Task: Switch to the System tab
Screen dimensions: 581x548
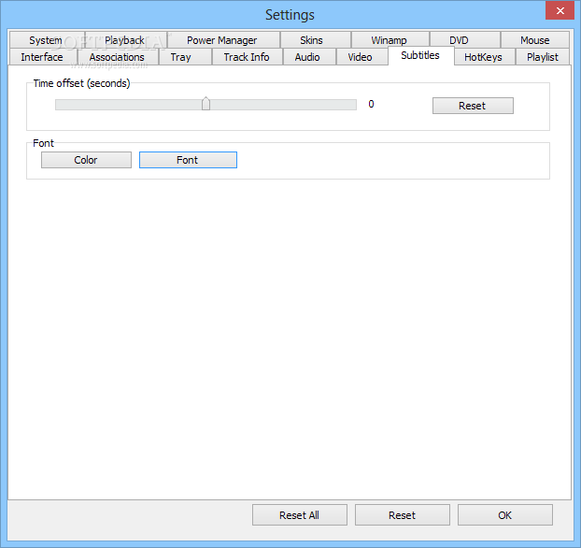Action: [x=46, y=40]
